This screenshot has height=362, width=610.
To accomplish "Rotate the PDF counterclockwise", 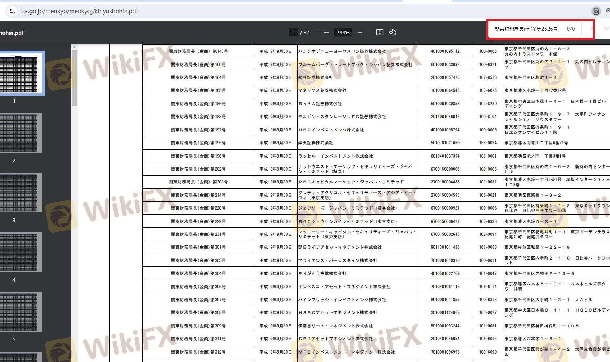I will pos(392,32).
